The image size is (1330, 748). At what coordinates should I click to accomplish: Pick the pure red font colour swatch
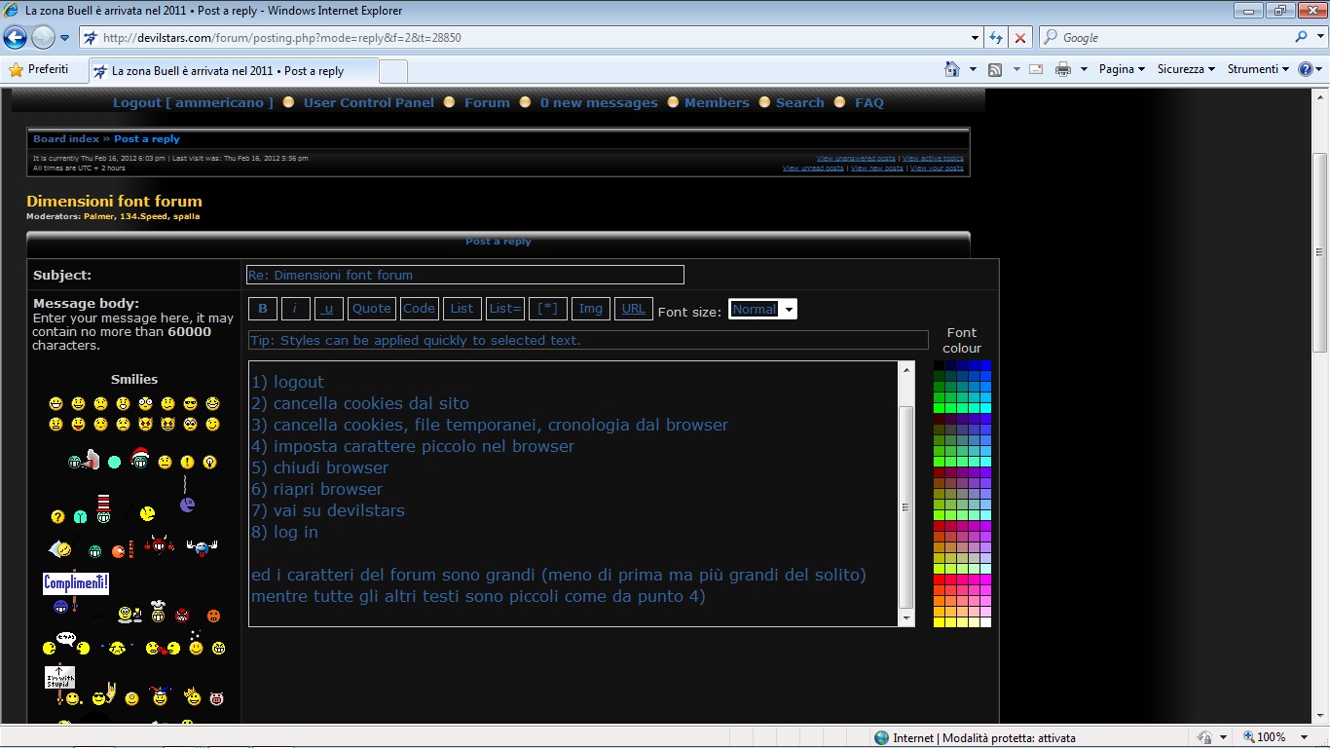point(939,580)
